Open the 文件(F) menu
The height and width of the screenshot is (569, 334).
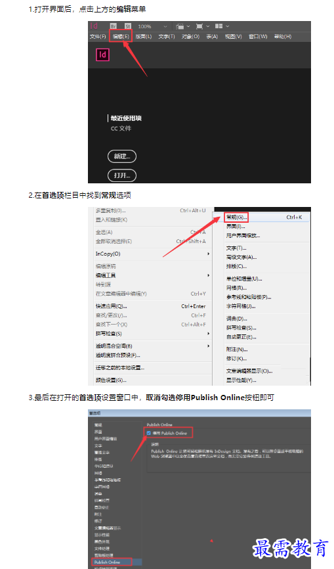pyautogui.click(x=98, y=36)
